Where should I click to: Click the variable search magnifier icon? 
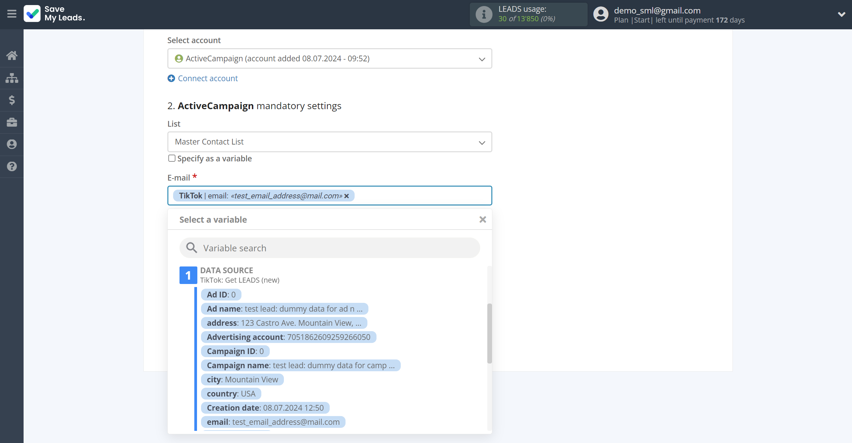(x=192, y=248)
